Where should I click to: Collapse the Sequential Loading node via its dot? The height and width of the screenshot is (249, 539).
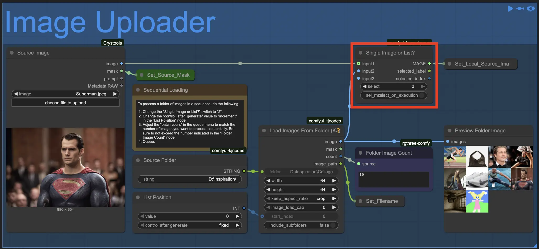click(x=138, y=90)
